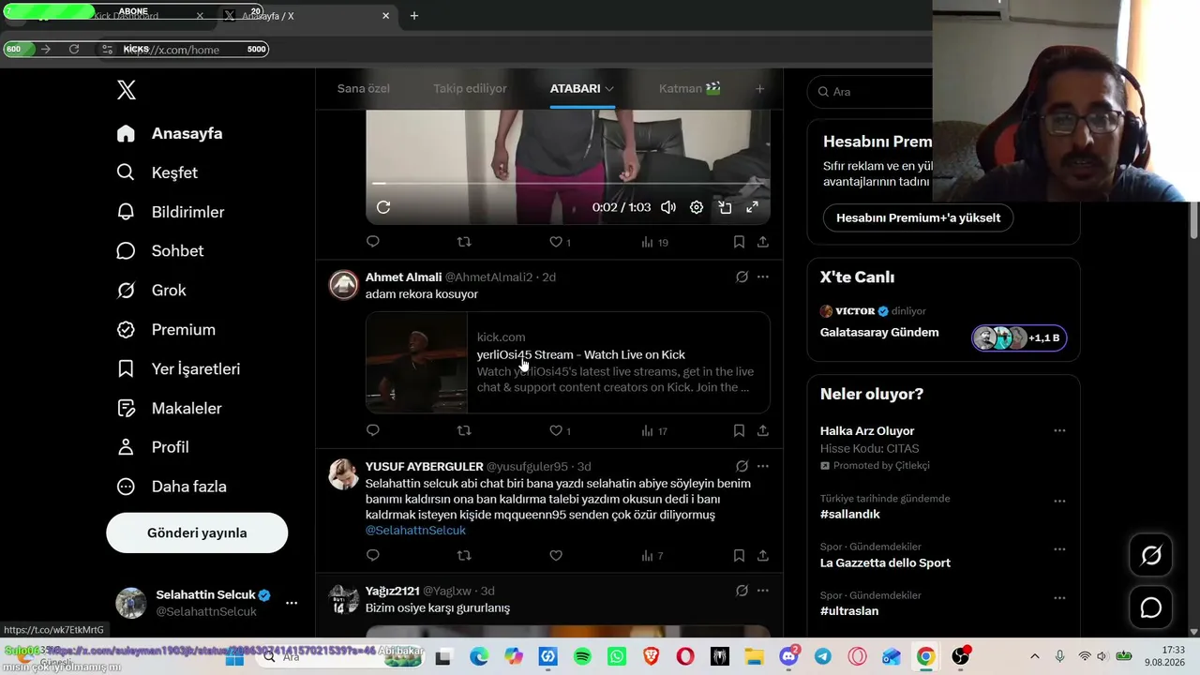Add a new timeline tab with plus
The height and width of the screenshot is (675, 1200).
coord(760,89)
